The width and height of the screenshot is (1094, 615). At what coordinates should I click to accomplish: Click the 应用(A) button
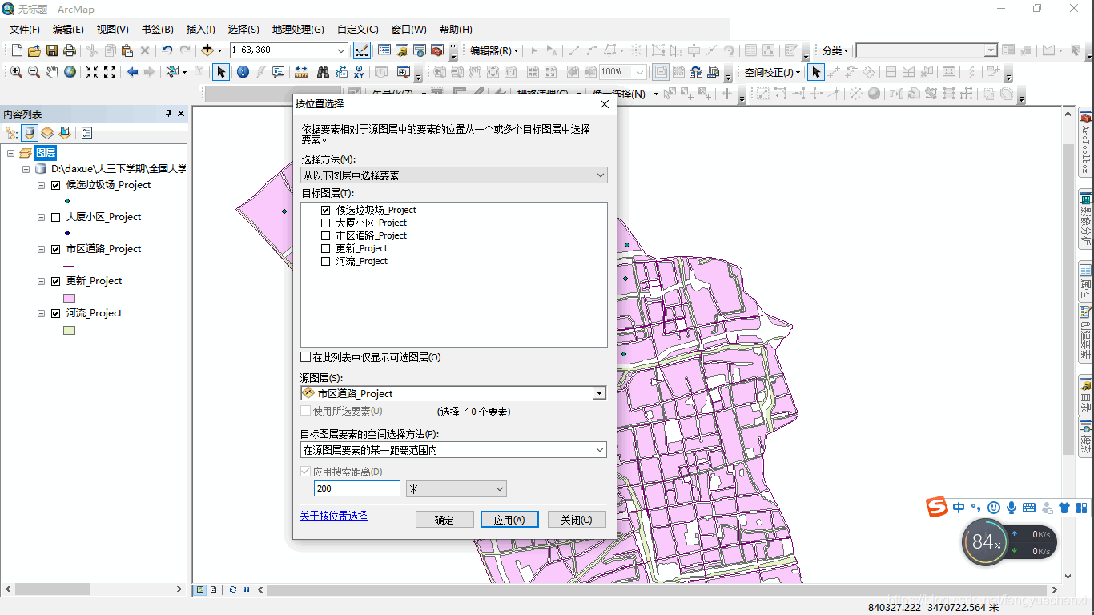coord(509,520)
